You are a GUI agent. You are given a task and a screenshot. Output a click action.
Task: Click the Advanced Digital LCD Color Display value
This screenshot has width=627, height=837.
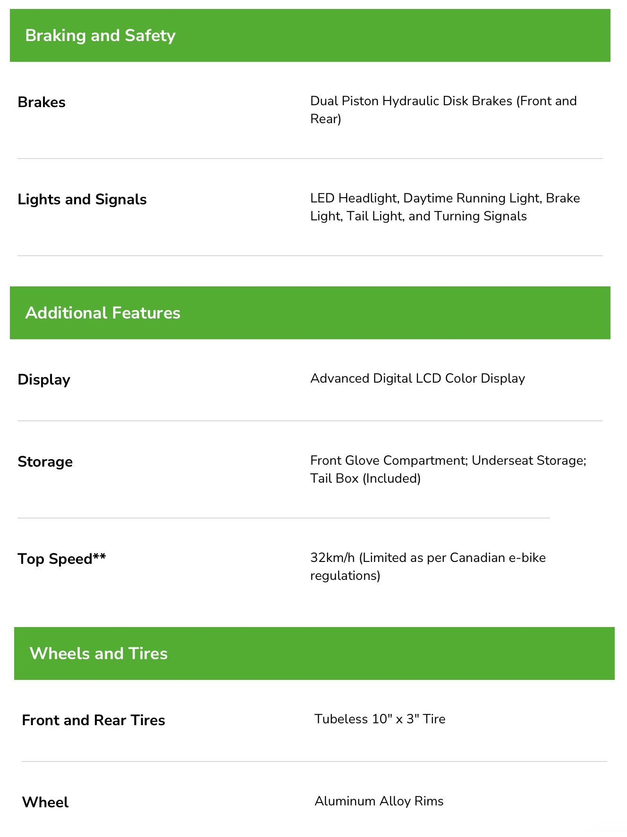pyautogui.click(x=417, y=379)
